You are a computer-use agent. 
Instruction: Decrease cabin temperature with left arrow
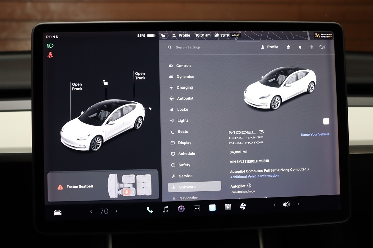[x=91, y=212]
